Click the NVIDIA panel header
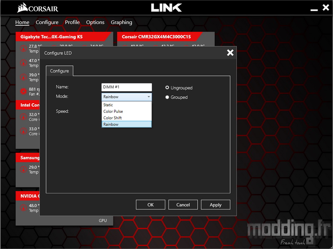 pos(28,196)
